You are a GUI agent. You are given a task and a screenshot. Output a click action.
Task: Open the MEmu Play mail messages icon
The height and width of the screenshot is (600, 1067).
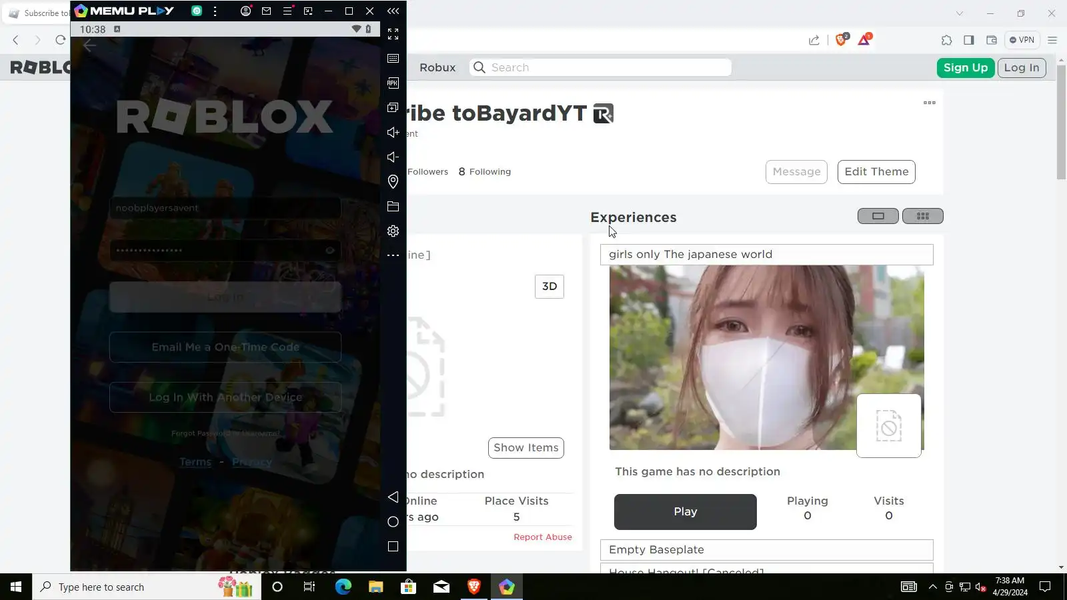click(x=266, y=11)
